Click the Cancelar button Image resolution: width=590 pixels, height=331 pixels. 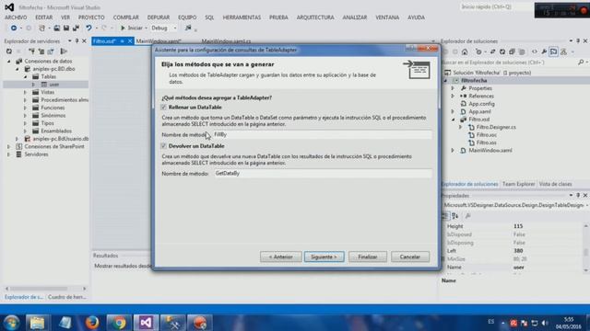coord(409,257)
